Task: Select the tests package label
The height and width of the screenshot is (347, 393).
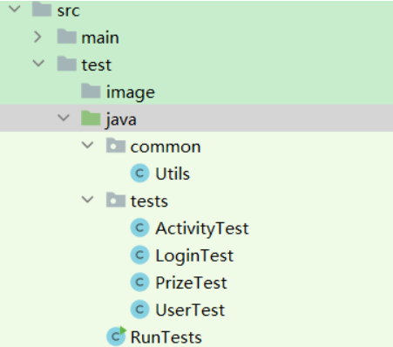Action: [x=149, y=201]
